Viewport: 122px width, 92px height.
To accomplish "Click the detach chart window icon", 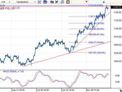I will coord(62,2).
